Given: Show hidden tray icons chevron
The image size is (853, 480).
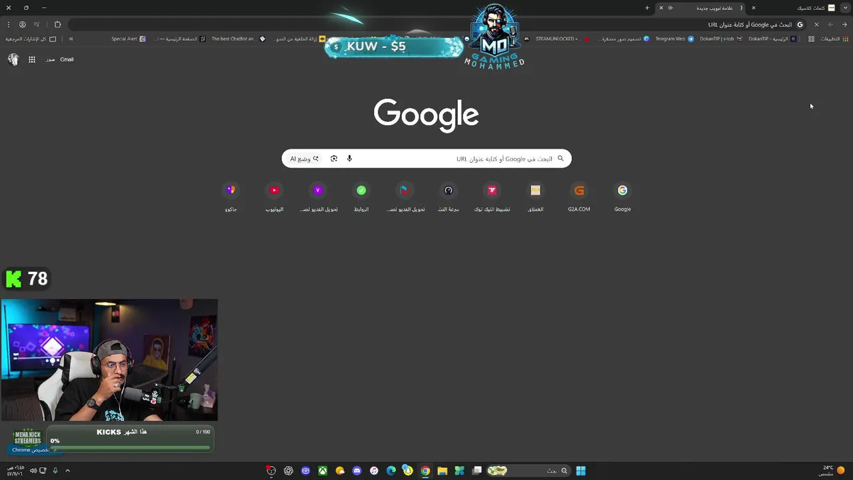Looking at the screenshot, I should click(67, 471).
